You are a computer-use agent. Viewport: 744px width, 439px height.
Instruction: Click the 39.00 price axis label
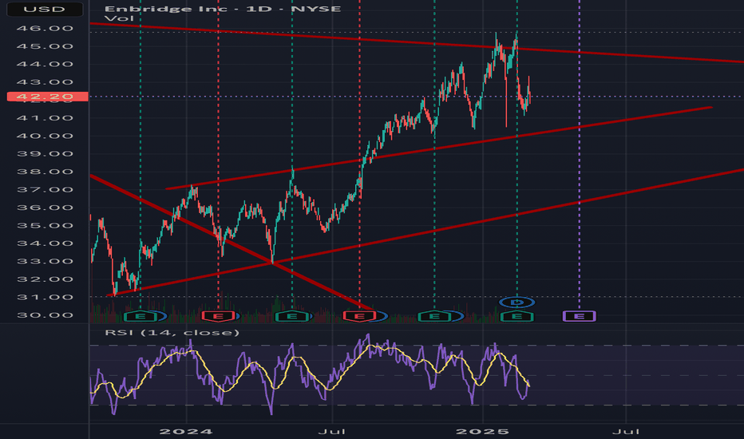pos(45,154)
